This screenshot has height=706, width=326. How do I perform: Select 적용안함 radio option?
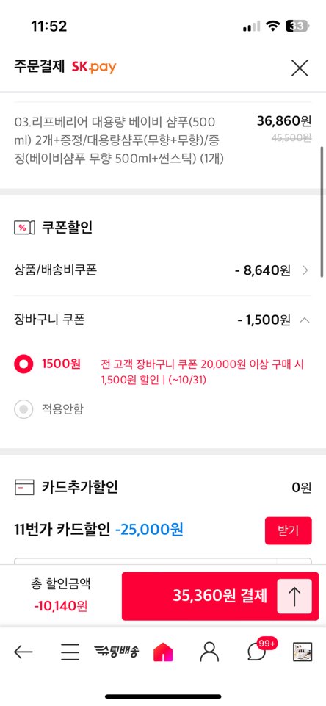[23, 409]
